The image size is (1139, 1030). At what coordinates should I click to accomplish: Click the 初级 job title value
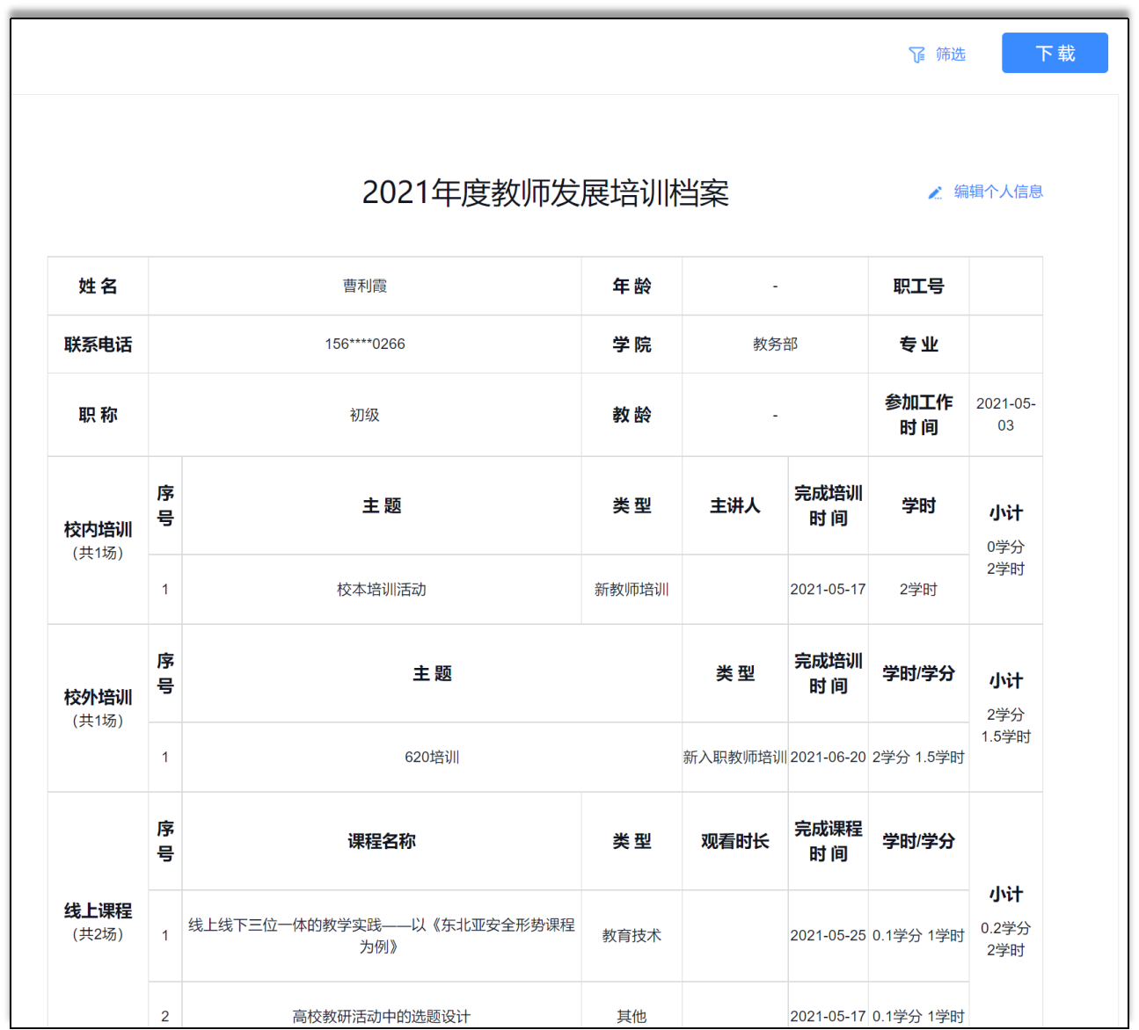[364, 415]
